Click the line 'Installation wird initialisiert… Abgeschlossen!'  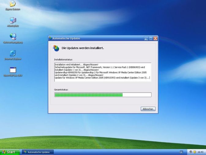click(77, 64)
